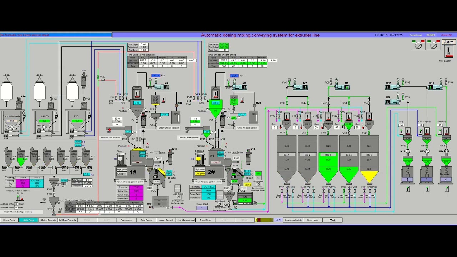Click the User Login button
Image resolution: width=457 pixels, height=257 pixels.
[x=313, y=220]
